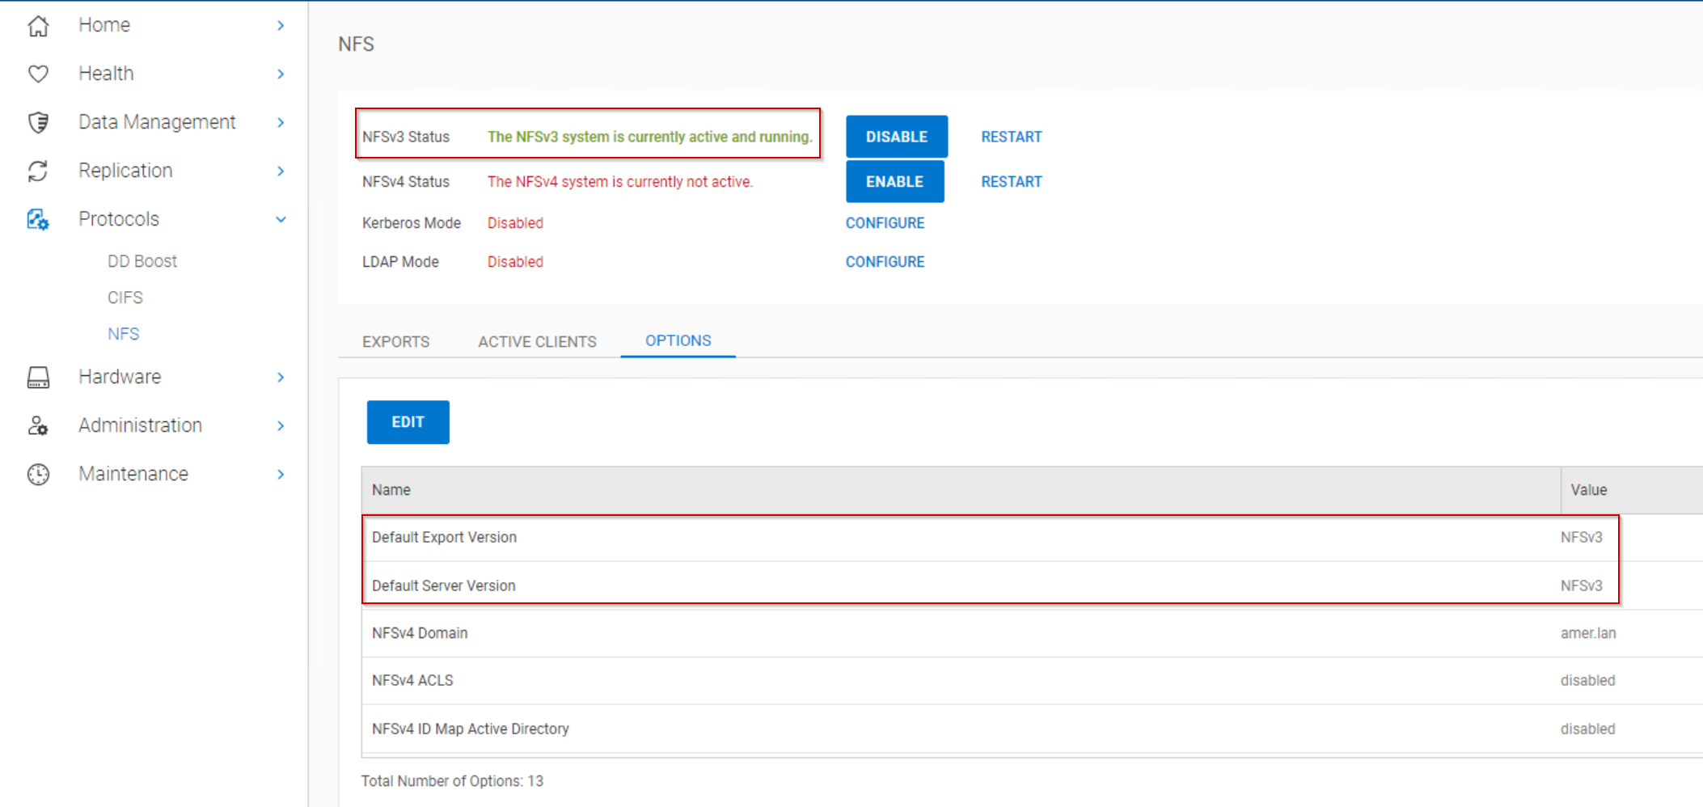This screenshot has width=1703, height=807.
Task: Disable the NFSv3 system
Action: (x=896, y=136)
